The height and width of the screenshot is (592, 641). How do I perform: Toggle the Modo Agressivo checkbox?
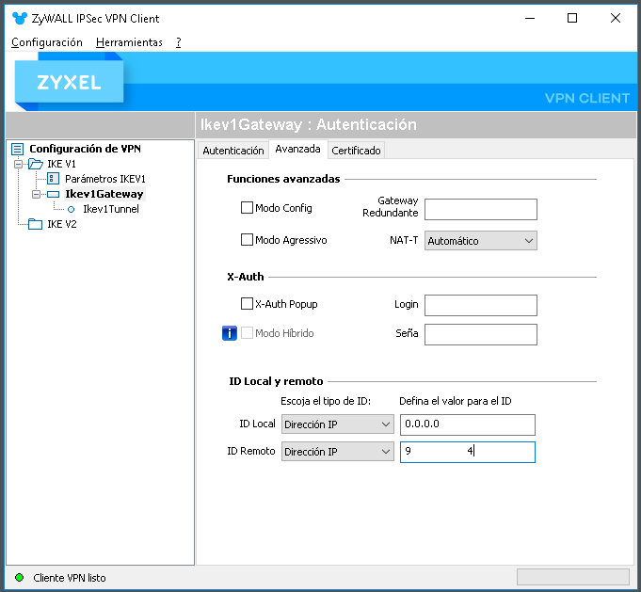coord(247,240)
